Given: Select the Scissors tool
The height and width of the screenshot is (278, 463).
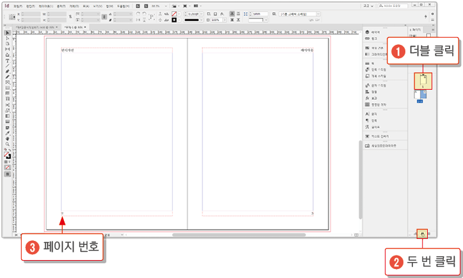Looking at the screenshot, I should 8,105.
